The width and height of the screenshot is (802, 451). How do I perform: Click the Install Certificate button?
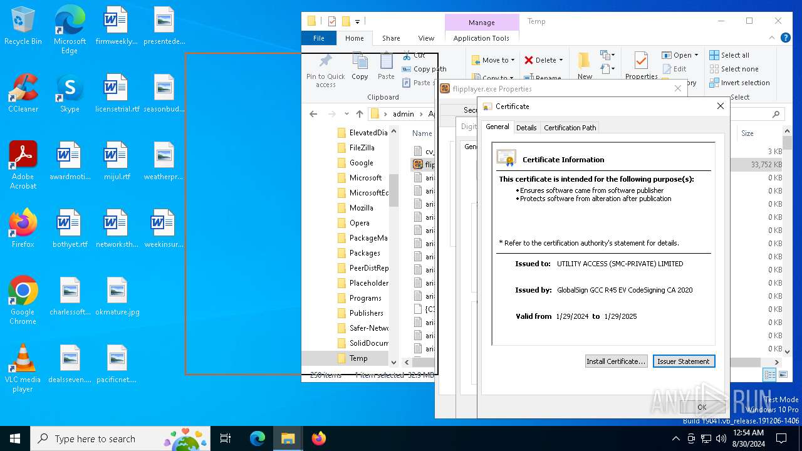pyautogui.click(x=615, y=361)
